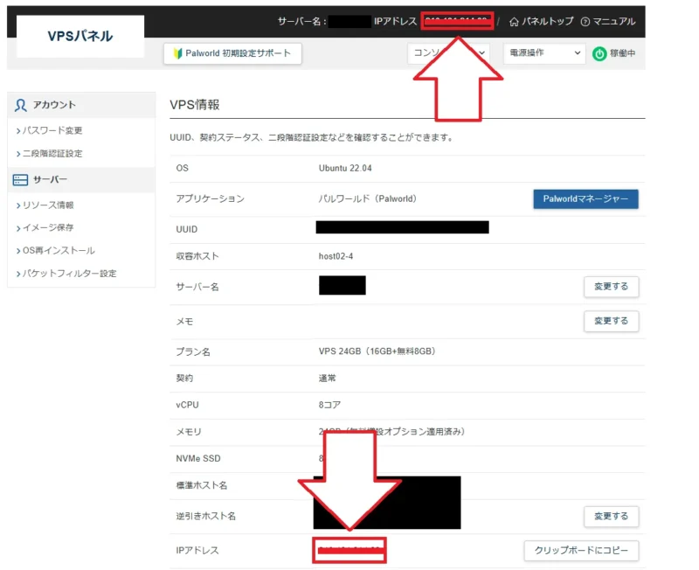Click 変更する in the サーバー名 row

(611, 287)
